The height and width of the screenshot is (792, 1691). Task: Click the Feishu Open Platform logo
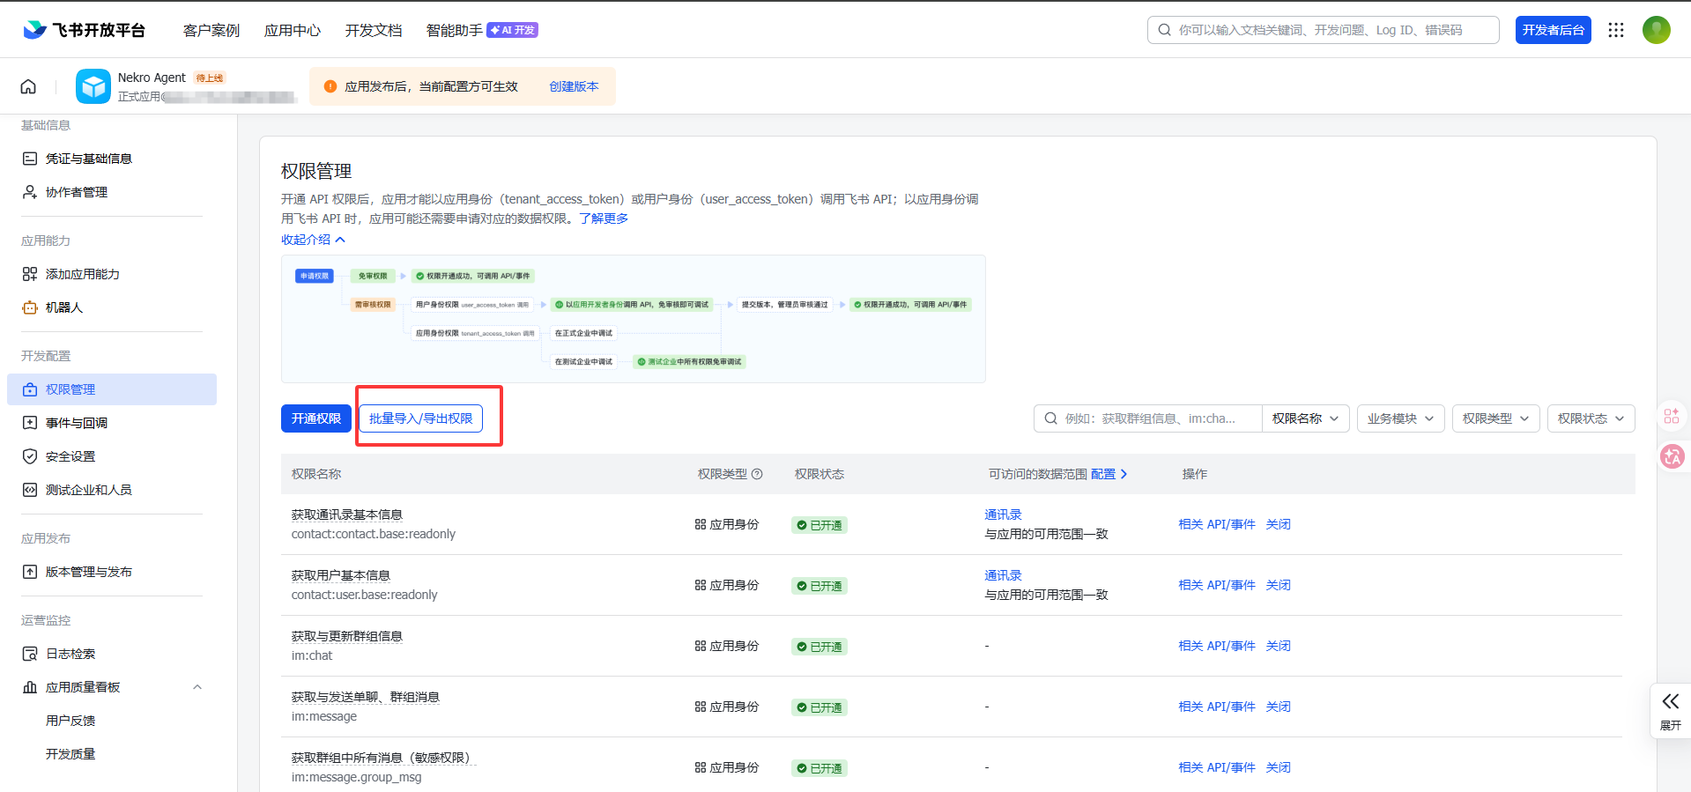click(x=85, y=30)
